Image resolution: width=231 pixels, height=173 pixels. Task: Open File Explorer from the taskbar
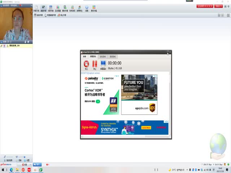coord(17,170)
